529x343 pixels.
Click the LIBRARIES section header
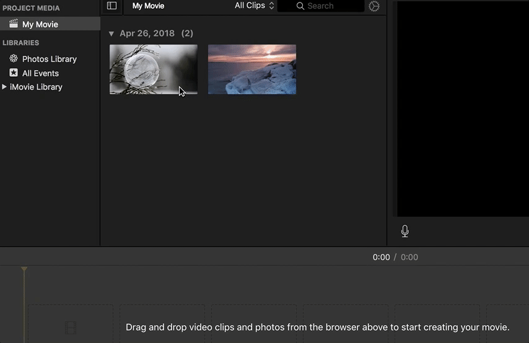21,43
